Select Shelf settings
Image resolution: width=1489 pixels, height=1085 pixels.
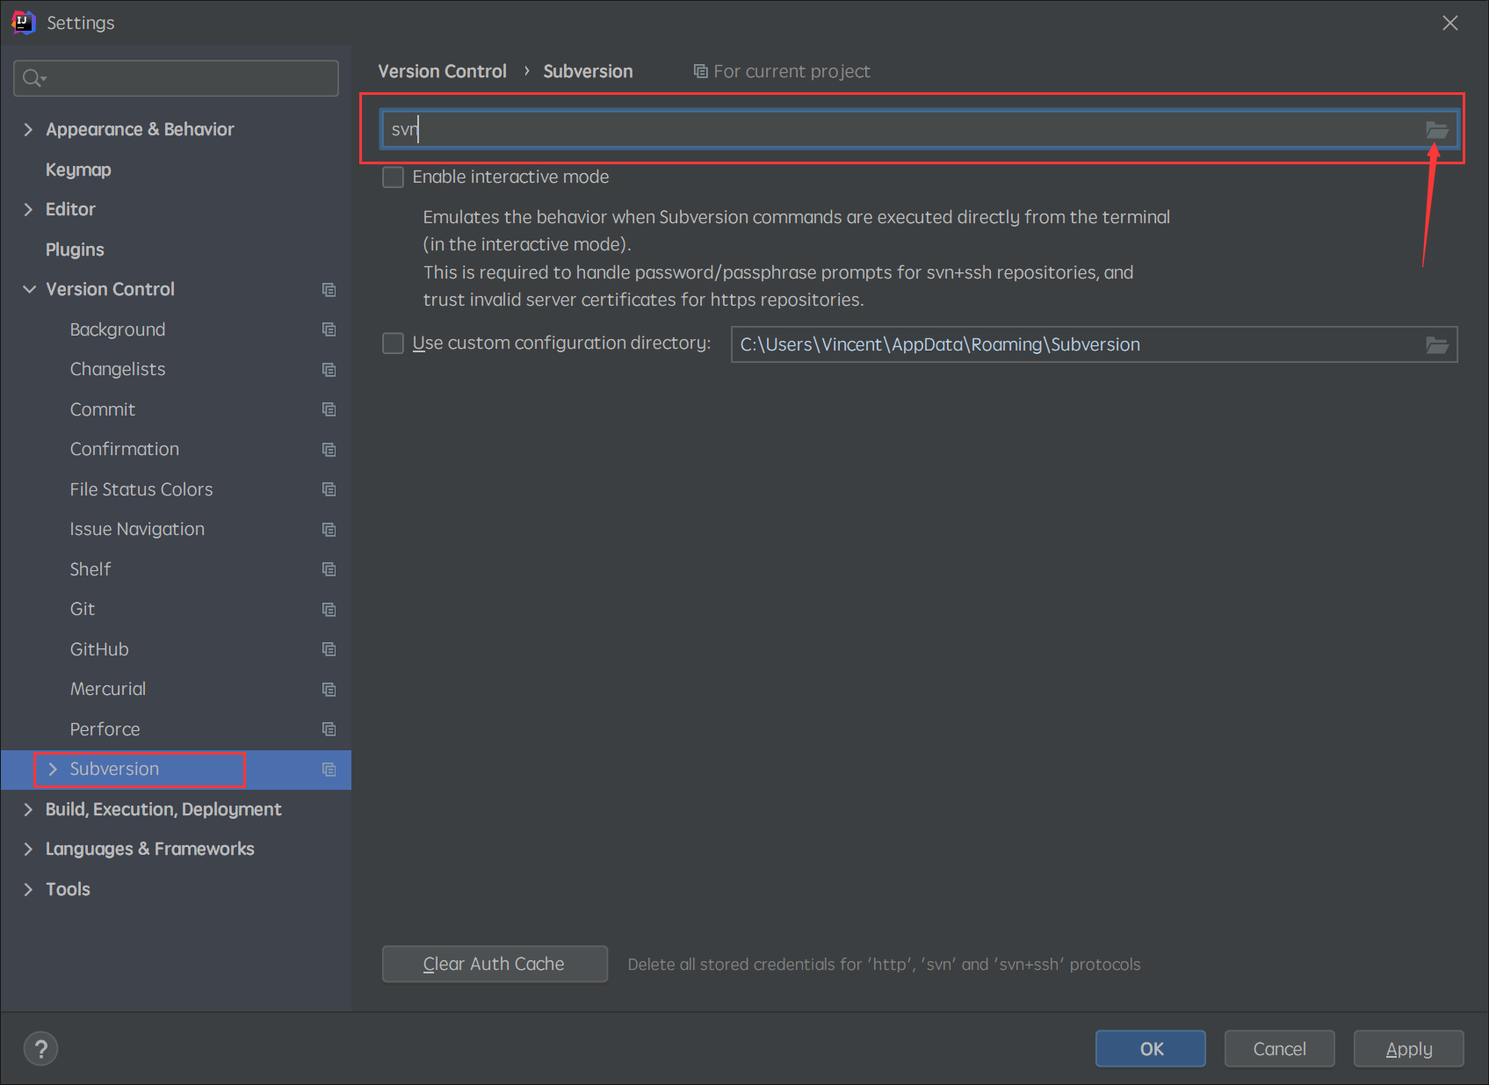coord(90,569)
